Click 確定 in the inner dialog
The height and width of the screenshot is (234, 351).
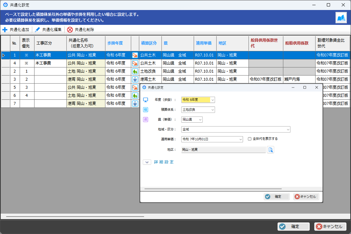276,197
